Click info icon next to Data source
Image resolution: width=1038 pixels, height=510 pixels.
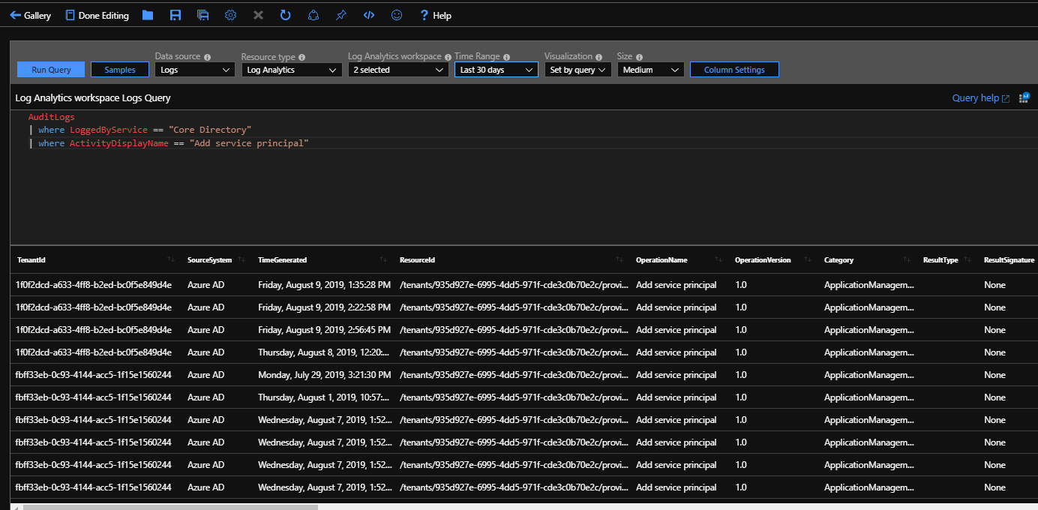pyautogui.click(x=207, y=57)
